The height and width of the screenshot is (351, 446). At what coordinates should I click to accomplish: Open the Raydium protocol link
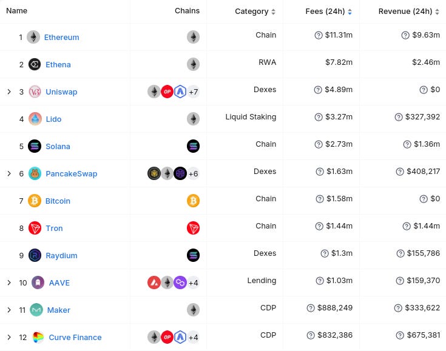(x=61, y=255)
